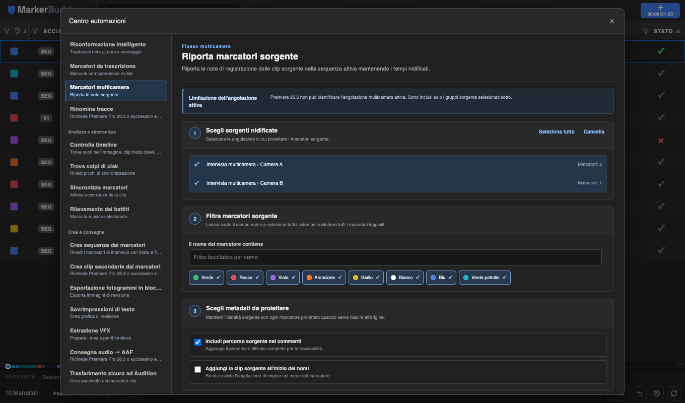Toggle the Arancione color filter chip
Viewport: 685px width, 403px height.
tap(324, 278)
